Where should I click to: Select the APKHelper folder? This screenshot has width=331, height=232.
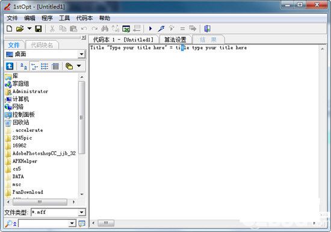25,161
